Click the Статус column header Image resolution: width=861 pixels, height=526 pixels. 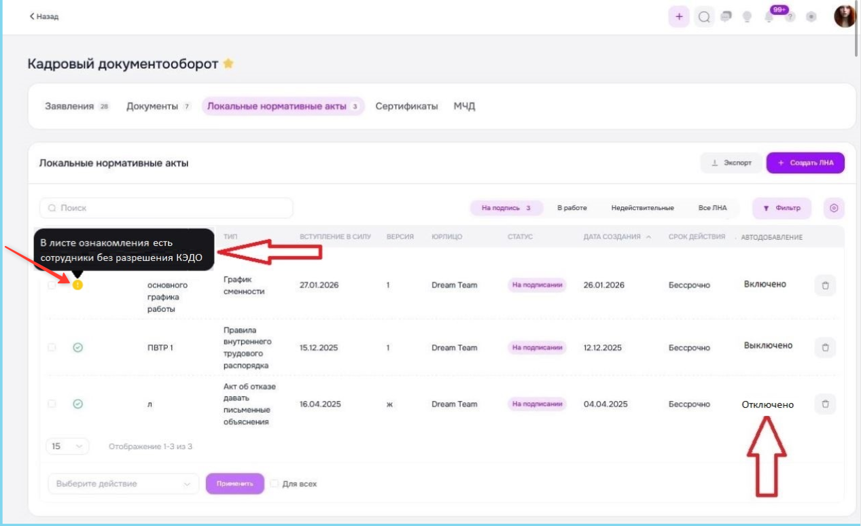pos(520,236)
